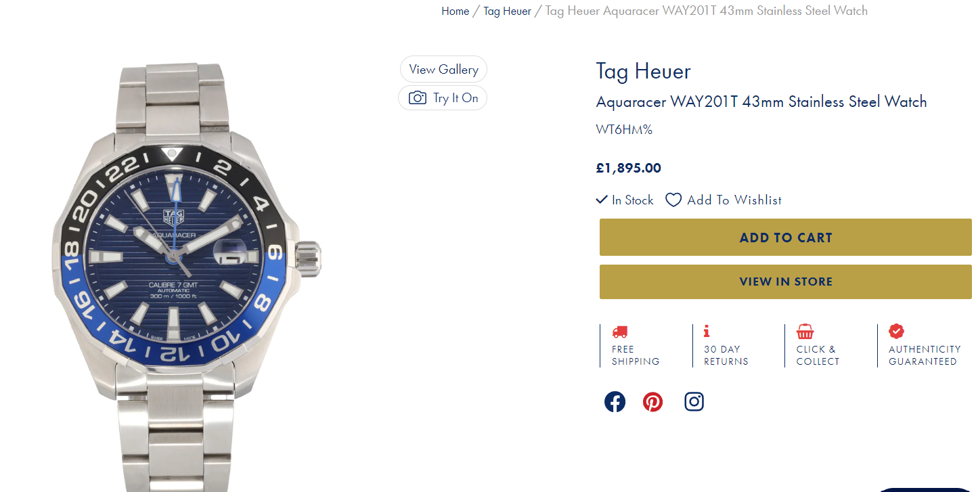Click the Click & Collect label
This screenshot has width=976, height=492.
818,355
